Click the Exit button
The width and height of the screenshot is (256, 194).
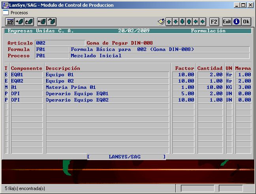pyautogui.click(x=227, y=22)
